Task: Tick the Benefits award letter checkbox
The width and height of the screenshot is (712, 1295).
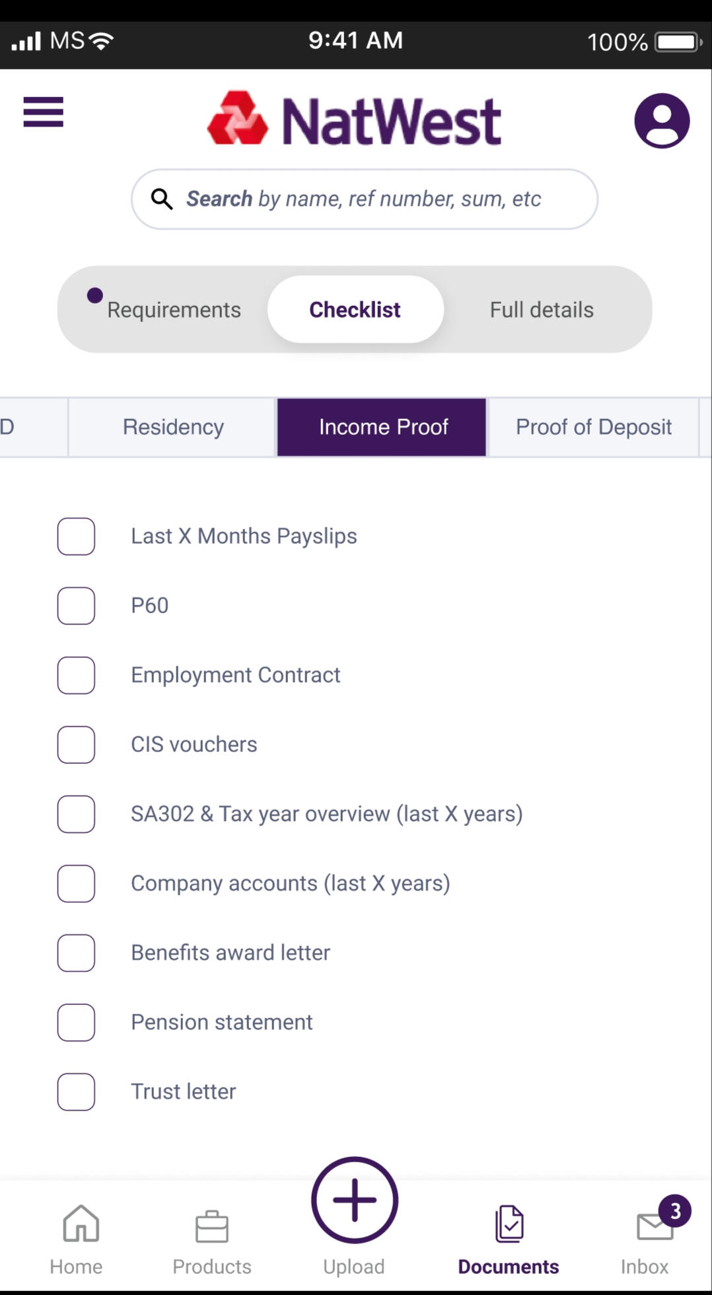Action: coord(76,953)
